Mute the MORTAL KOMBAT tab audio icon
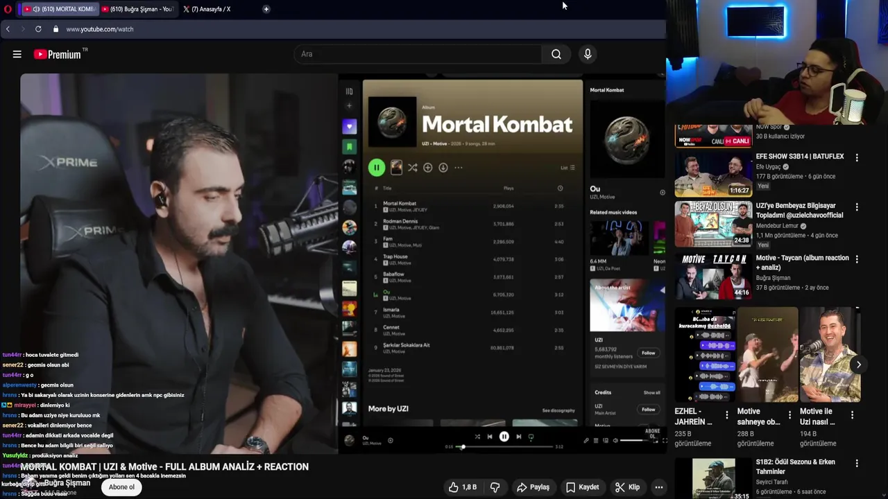 coord(36,9)
